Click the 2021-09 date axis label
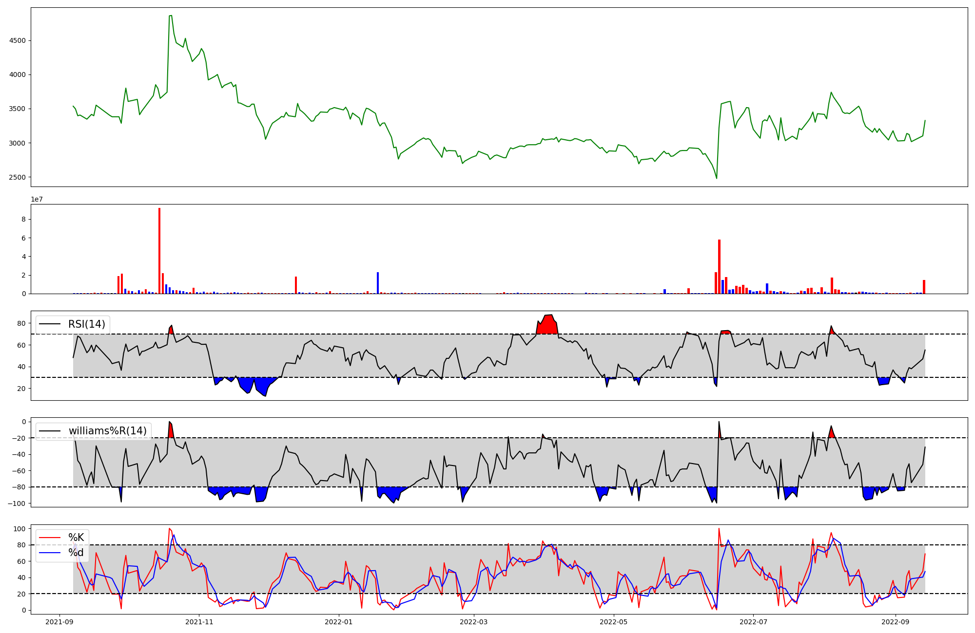Image resolution: width=975 pixels, height=633 pixels. coord(59,622)
